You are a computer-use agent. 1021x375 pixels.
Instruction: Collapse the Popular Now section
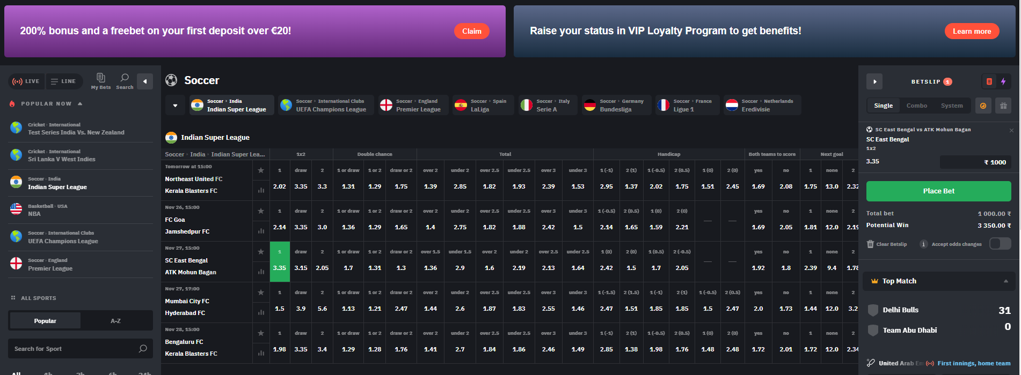[80, 104]
